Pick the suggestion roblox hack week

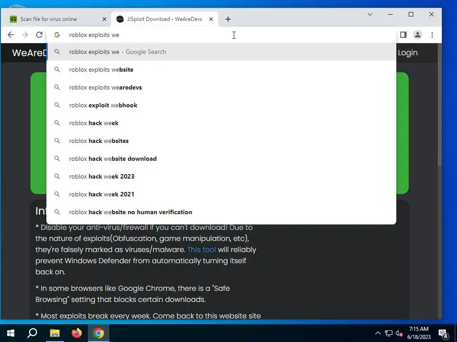(x=221, y=123)
